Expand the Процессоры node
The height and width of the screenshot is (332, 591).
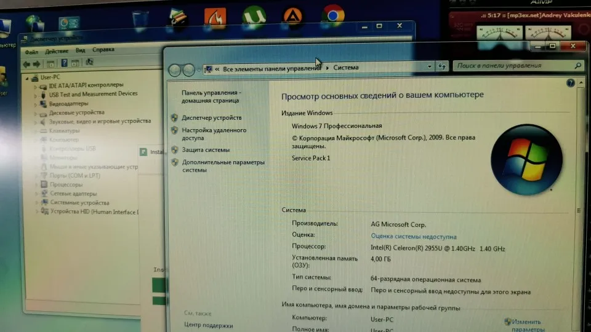[x=36, y=185]
